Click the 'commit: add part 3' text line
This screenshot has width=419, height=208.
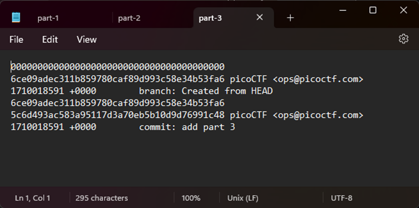click(x=187, y=127)
